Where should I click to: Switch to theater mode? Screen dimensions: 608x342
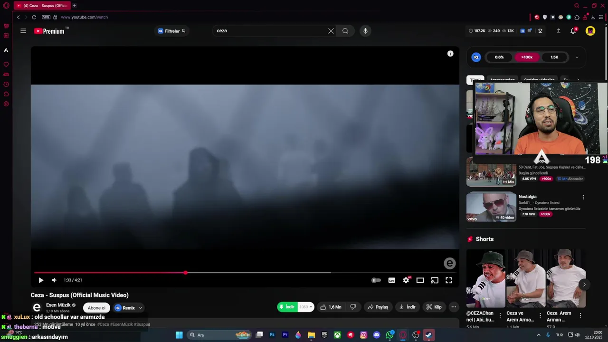point(420,280)
